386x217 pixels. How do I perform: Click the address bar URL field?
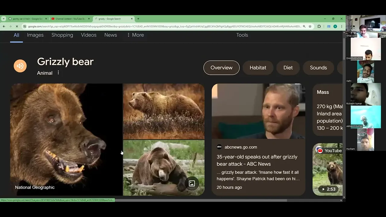(164, 27)
